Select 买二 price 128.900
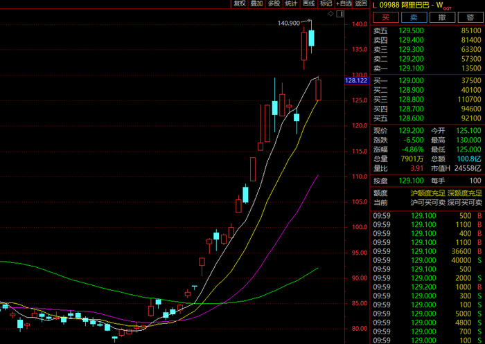485x344 pixels. click(x=411, y=90)
